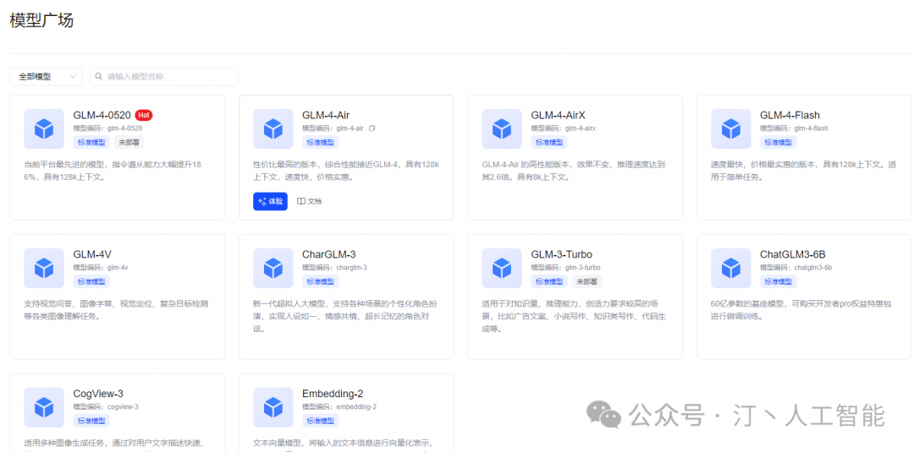Viewport: 914px width, 452px height.
Task: Copy the glm-4-air model code icon
Action: 372,128
